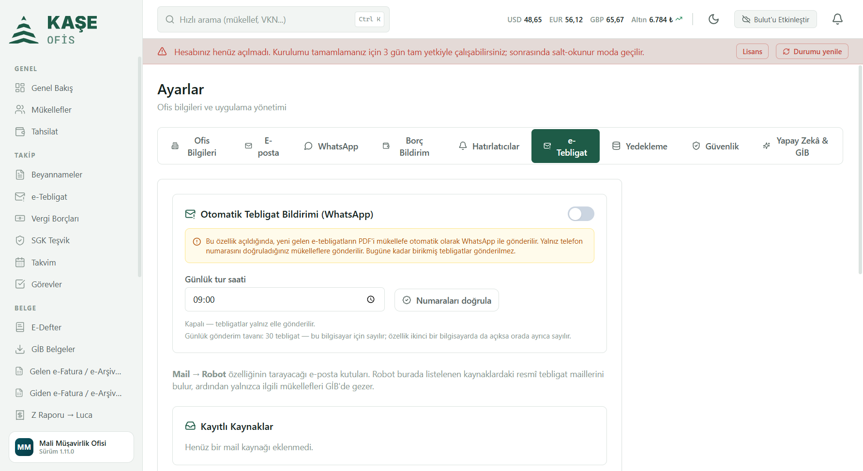
Task: Click the USD 48,65 exchange rate
Action: (525, 20)
